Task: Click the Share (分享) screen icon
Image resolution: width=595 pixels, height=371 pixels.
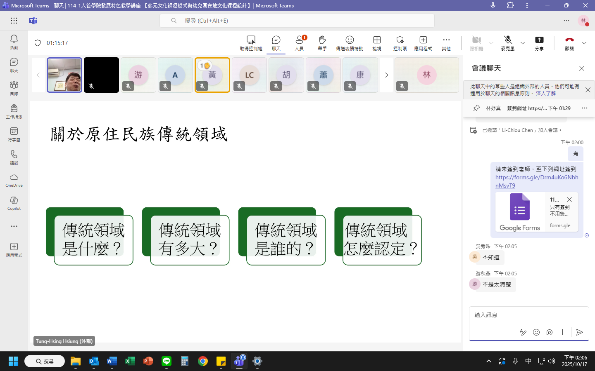Action: 539,40
